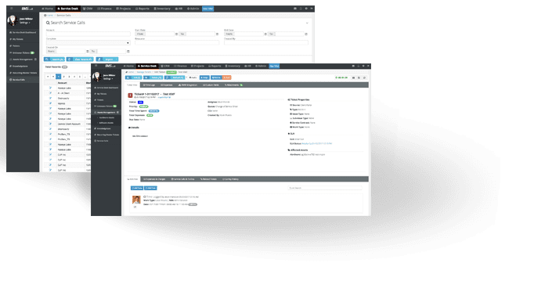The image size is (534, 299).
Task: Open Reports menu in the back window
Action: click(143, 9)
